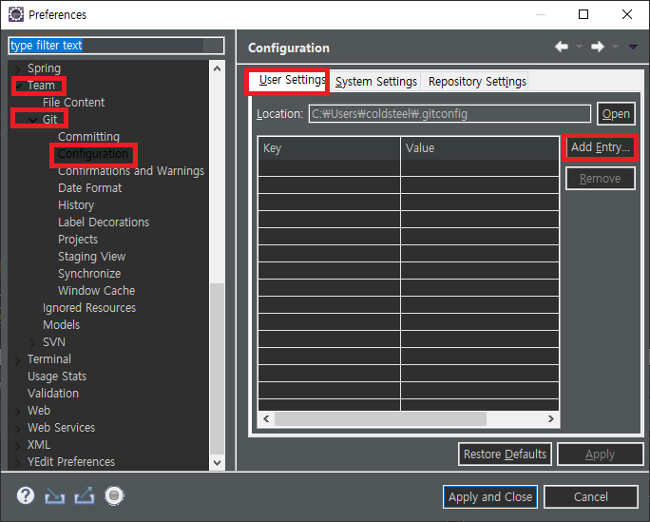Select Committing under Git
Viewport: 650px width, 522px height.
click(x=88, y=137)
